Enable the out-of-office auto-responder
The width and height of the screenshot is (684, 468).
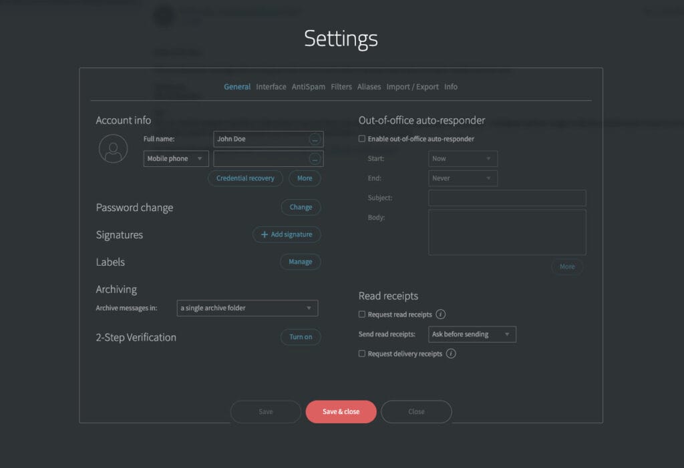361,139
